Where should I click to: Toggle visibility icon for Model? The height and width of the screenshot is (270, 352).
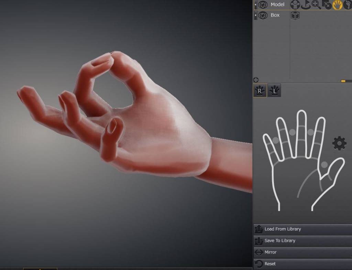tap(263, 5)
